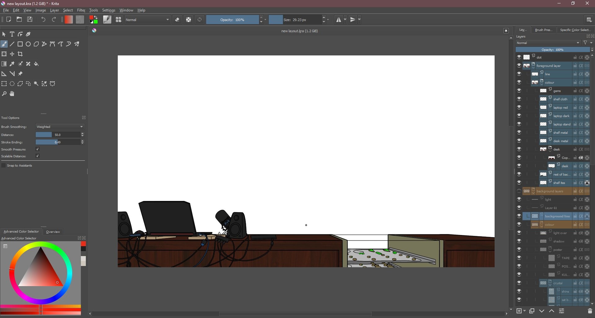The image size is (595, 318).
Task: Select the Text tool
Action: coord(12,34)
